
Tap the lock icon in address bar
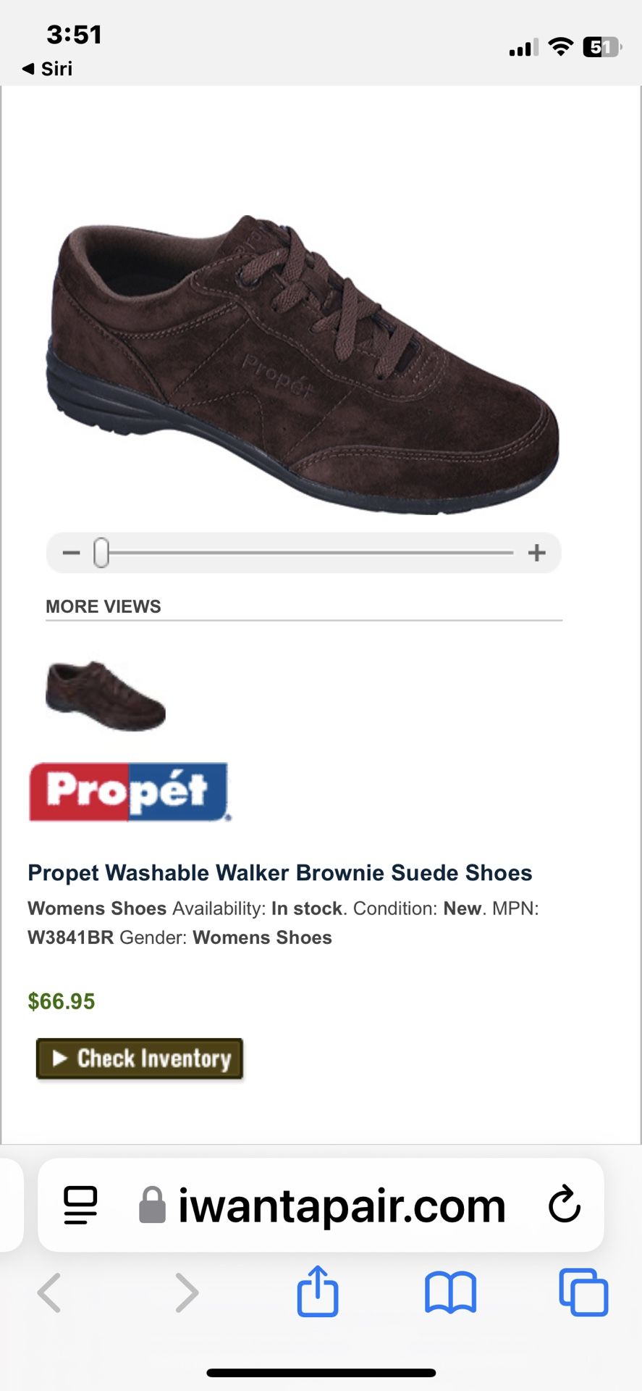click(152, 1205)
